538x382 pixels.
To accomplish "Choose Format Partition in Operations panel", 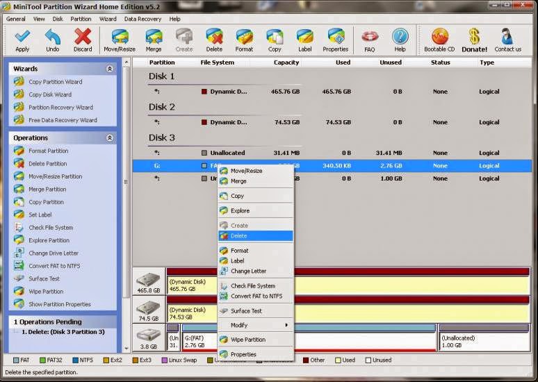I will pyautogui.click(x=49, y=151).
